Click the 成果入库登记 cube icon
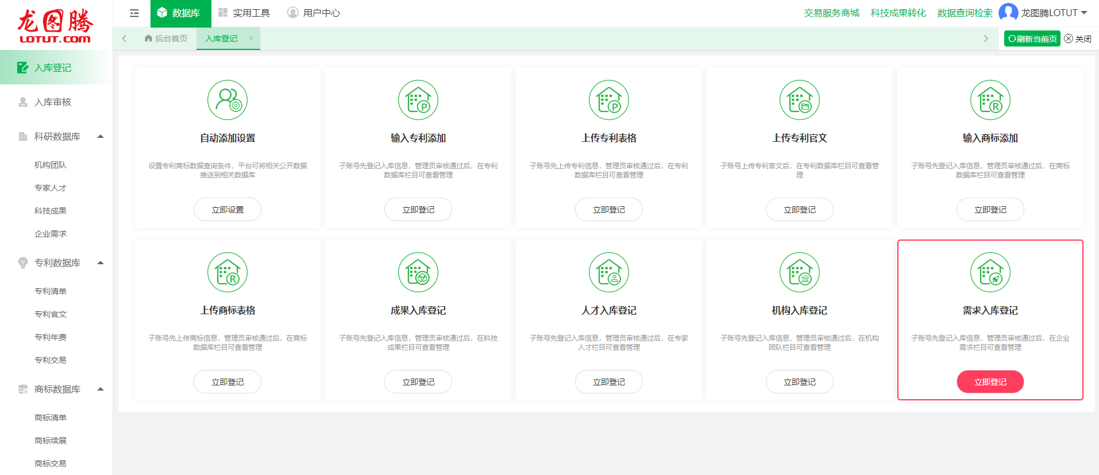Viewport: 1099px width, 475px height. point(418,272)
